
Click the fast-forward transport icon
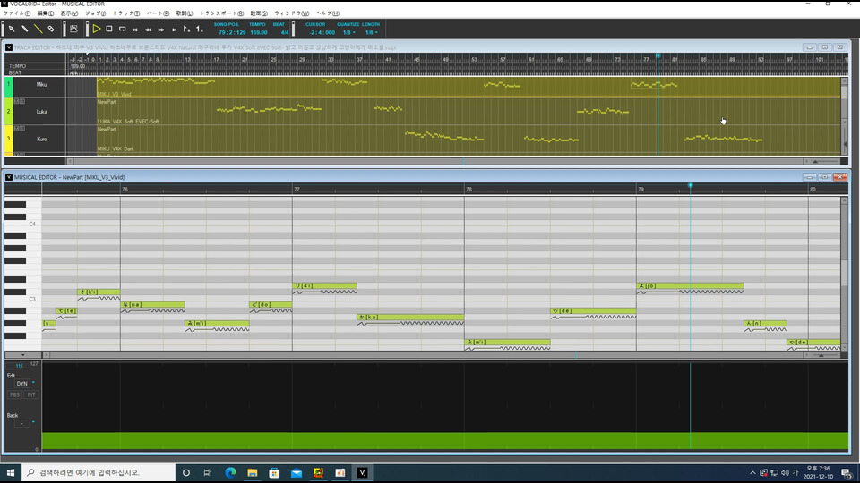161,29
